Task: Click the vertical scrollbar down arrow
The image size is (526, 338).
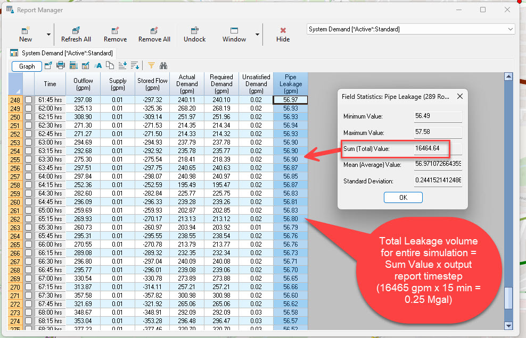Action: (x=508, y=326)
